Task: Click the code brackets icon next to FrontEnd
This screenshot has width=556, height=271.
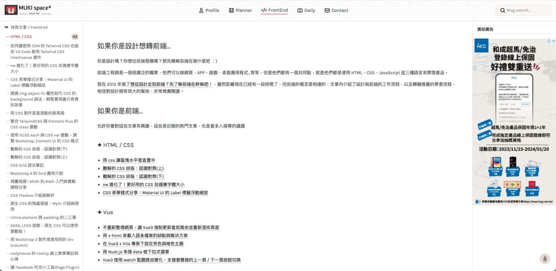Action: 263,10
